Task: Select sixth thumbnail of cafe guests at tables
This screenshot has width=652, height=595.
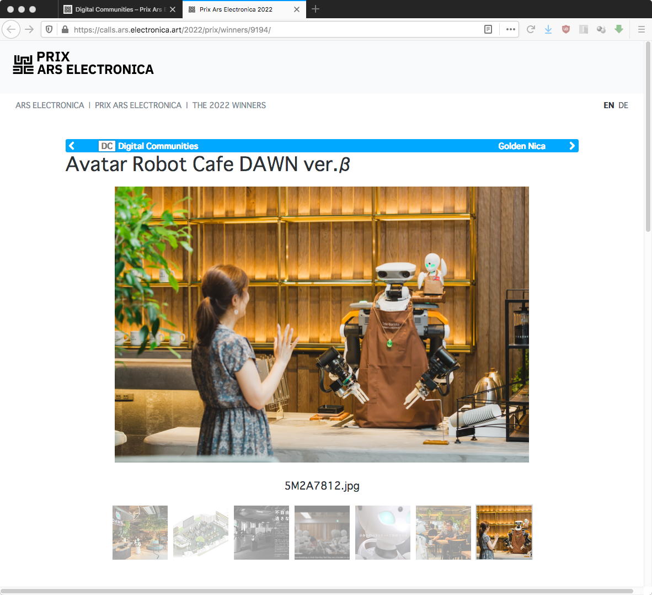Action: click(443, 532)
